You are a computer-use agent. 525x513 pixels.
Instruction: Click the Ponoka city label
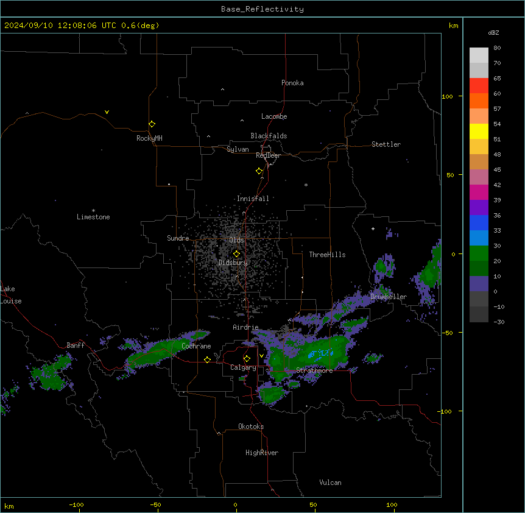click(292, 83)
